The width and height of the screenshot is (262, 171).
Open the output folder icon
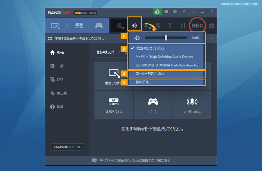pyautogui.click(x=166, y=11)
